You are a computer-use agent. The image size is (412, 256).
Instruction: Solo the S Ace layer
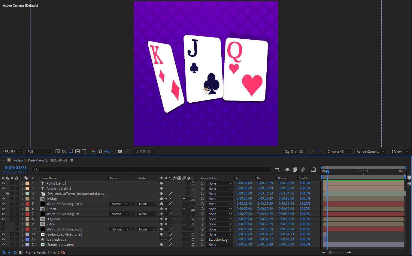pyautogui.click(x=12, y=224)
